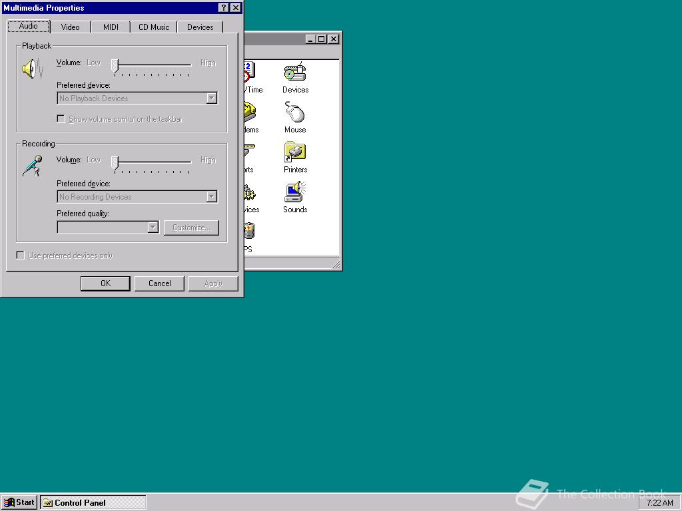Select Control Panel taskbar button
682x511 pixels.
[x=93, y=503]
